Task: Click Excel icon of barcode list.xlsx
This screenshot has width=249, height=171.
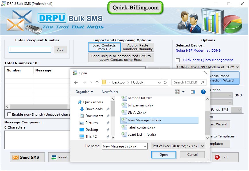Action: 124,98
